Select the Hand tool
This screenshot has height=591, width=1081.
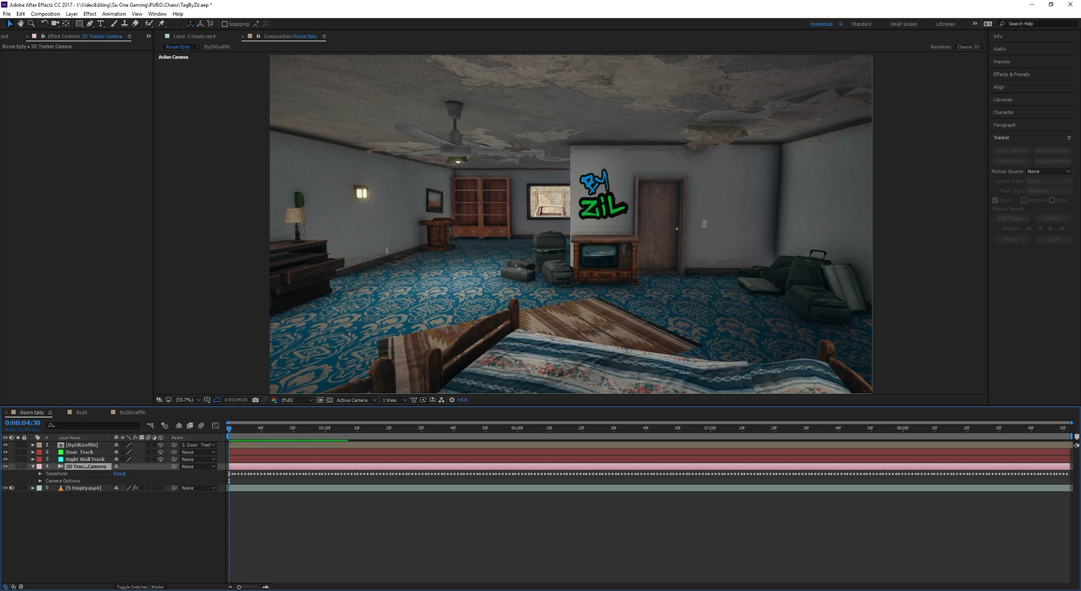(20, 24)
